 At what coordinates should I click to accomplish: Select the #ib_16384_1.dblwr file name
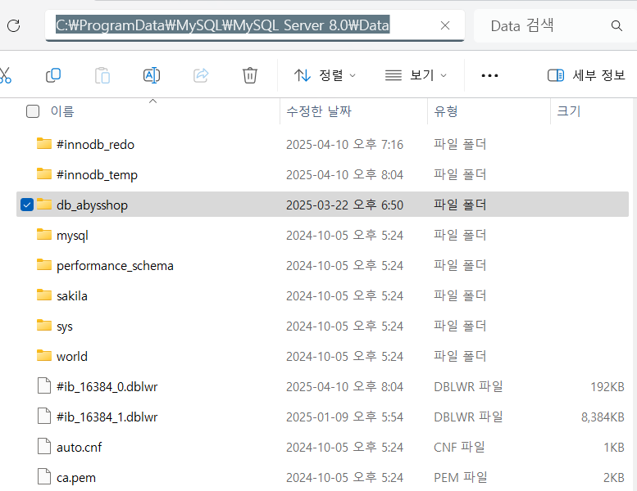(x=107, y=417)
